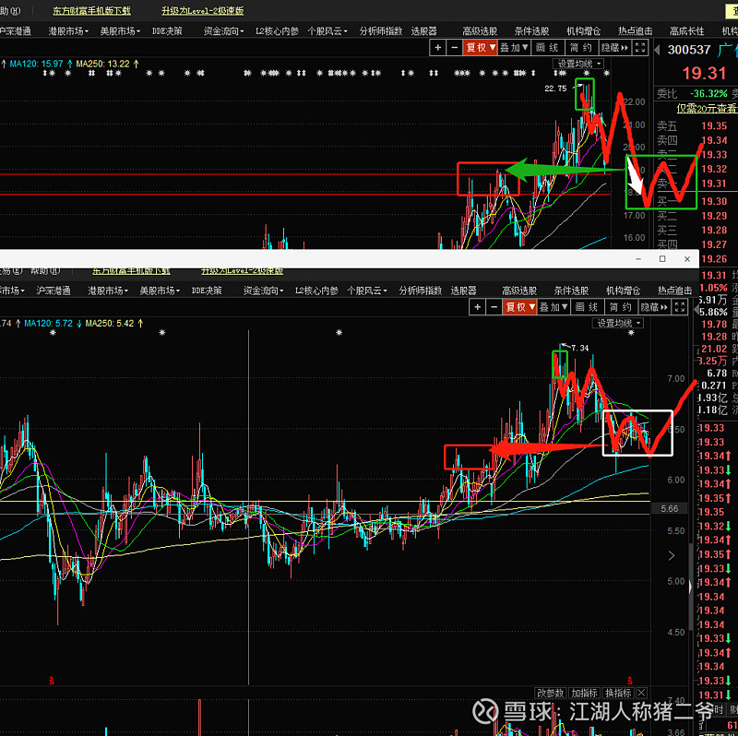Click the maximize icon of the lower window

pos(661,259)
